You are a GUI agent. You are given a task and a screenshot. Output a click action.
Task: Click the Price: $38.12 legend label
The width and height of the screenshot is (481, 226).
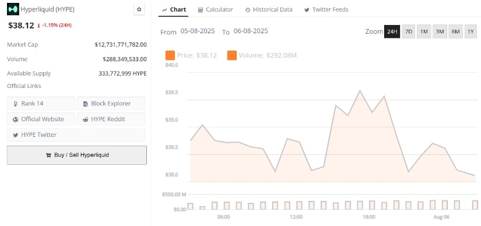(x=197, y=55)
